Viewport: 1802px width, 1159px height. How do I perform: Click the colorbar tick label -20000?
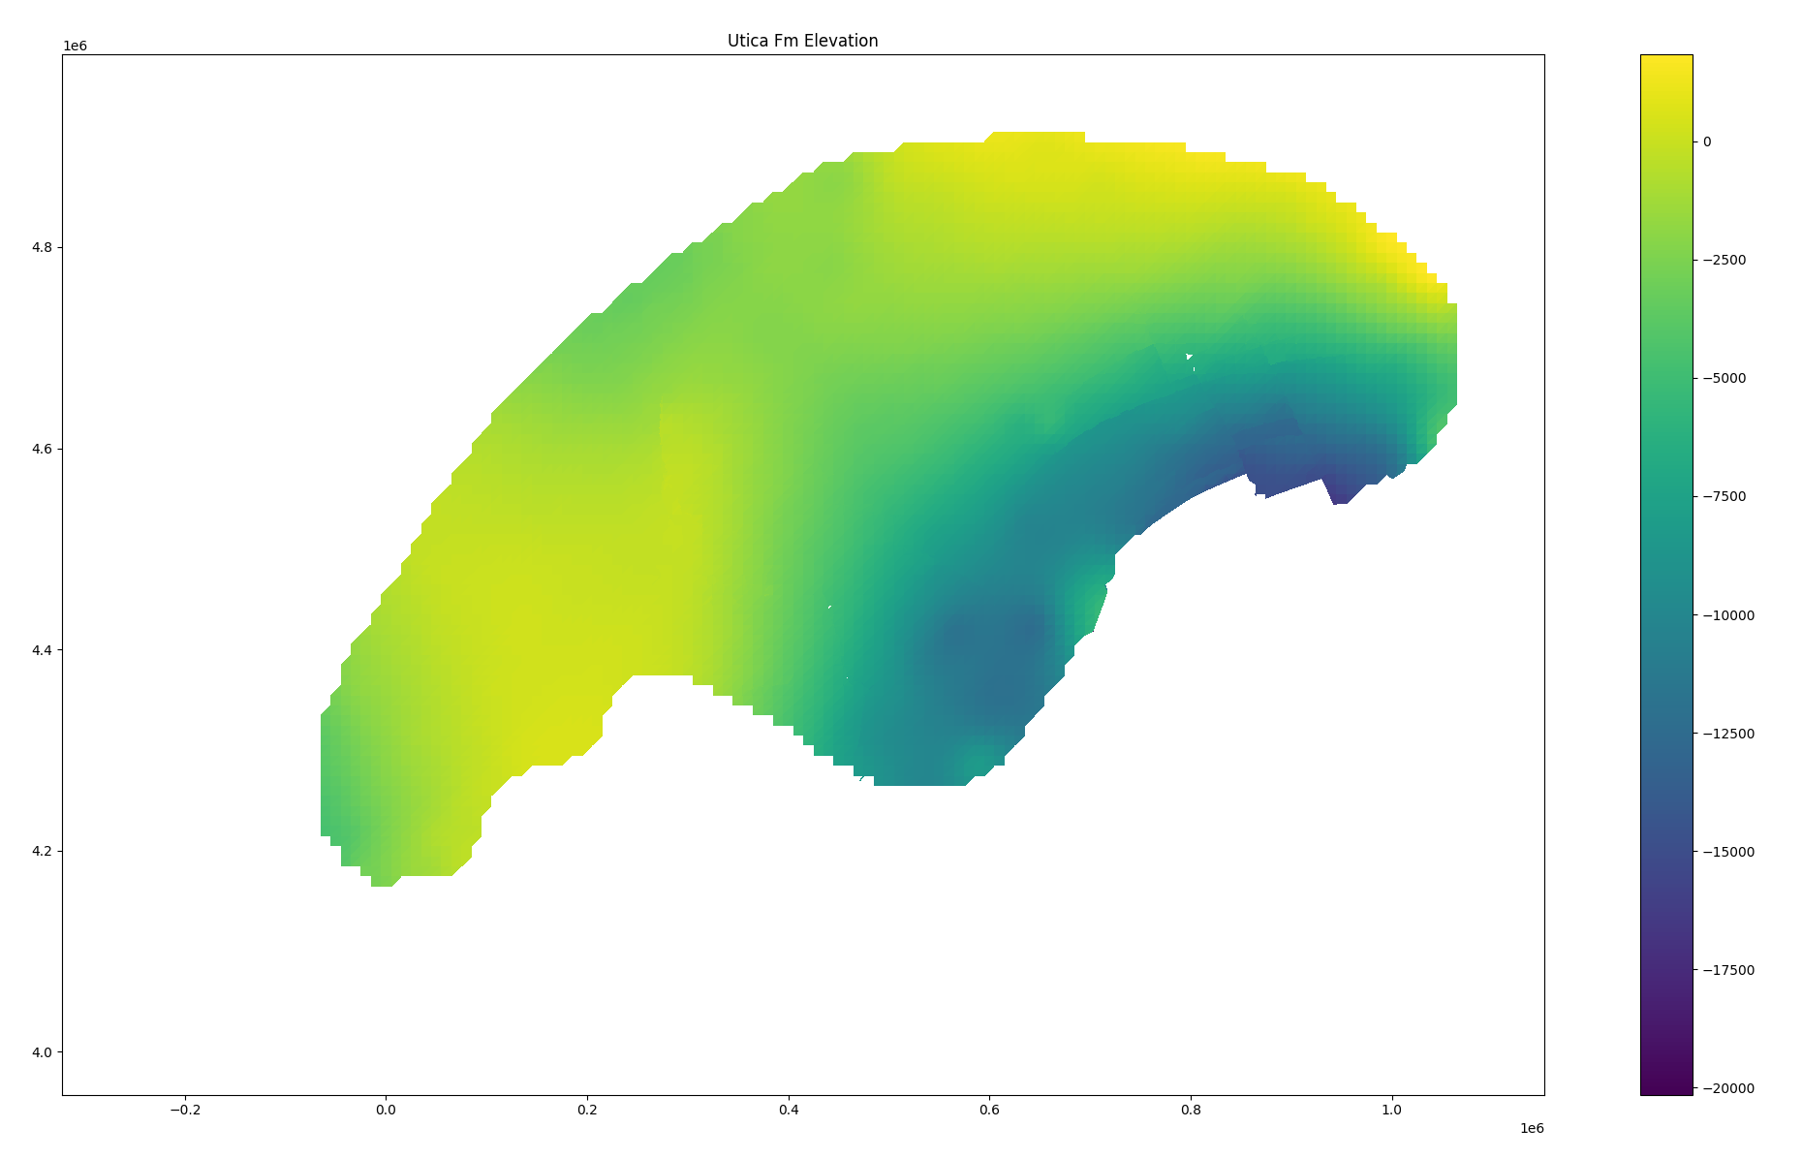tap(1728, 1088)
